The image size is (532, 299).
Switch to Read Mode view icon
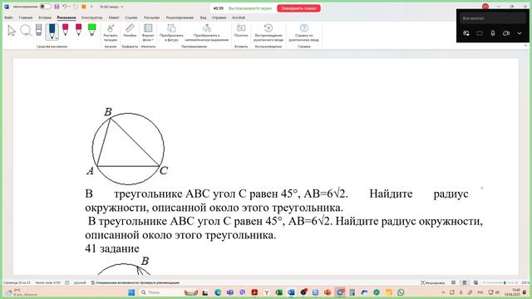click(x=454, y=282)
